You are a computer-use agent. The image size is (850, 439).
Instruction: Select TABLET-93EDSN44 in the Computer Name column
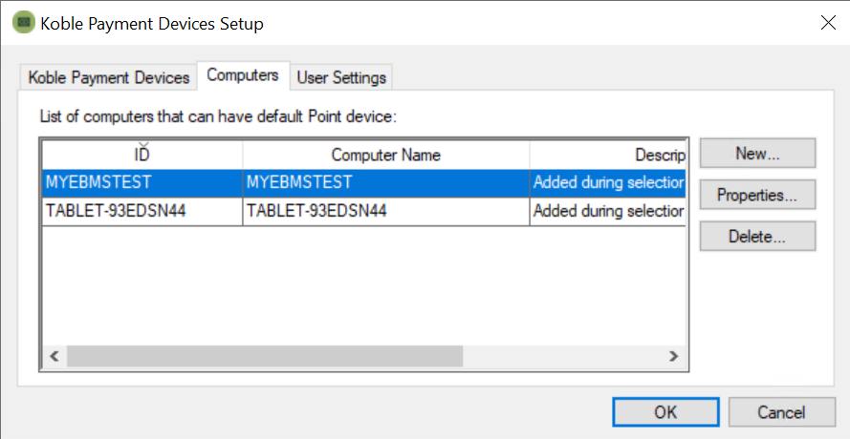click(386, 211)
